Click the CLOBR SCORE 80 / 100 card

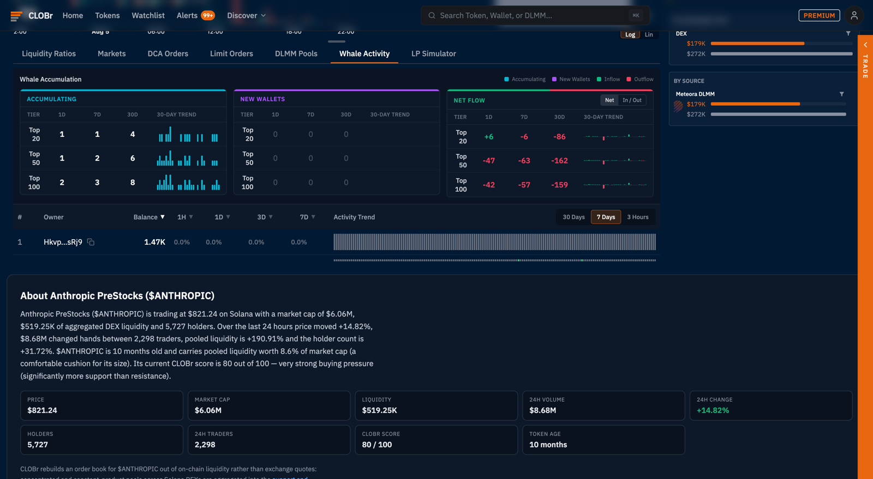(x=436, y=440)
